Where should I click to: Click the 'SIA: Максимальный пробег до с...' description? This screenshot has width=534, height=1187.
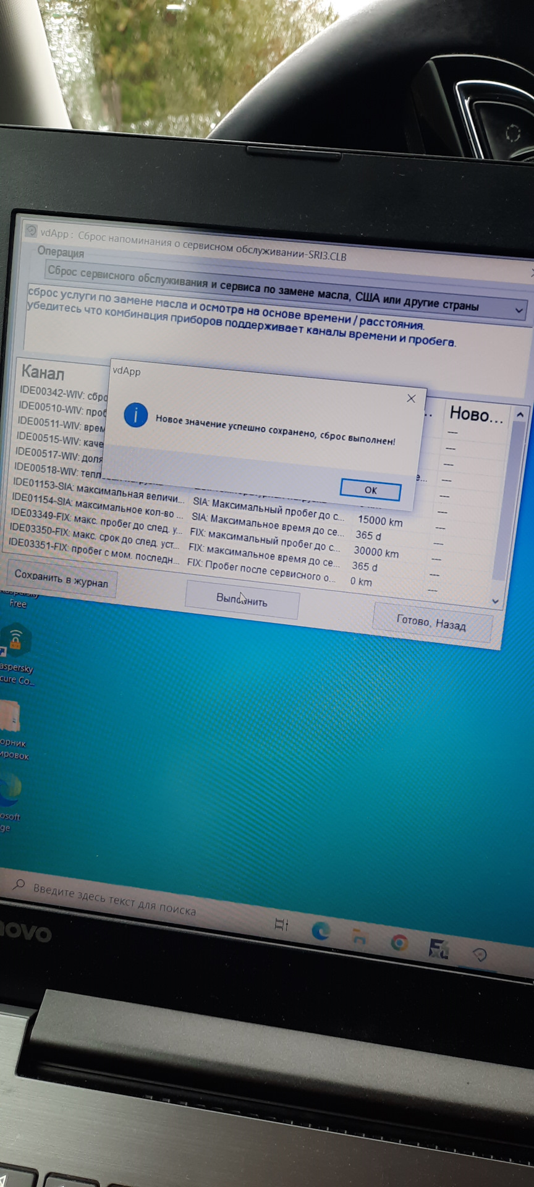268,509
